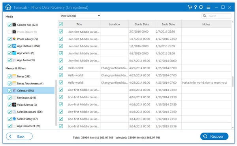Click the App Videos clapperboard icon
237x146 pixels.
tap(14, 53)
